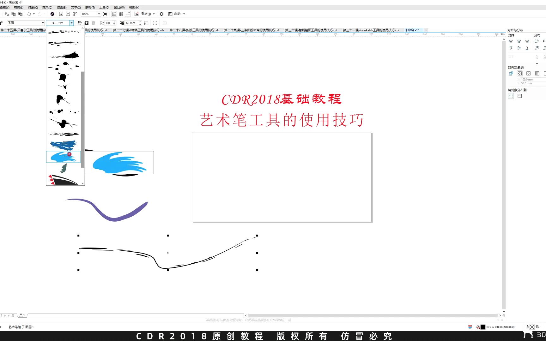Select align to grid icon
The height and width of the screenshot is (341, 546).
[x=537, y=74]
